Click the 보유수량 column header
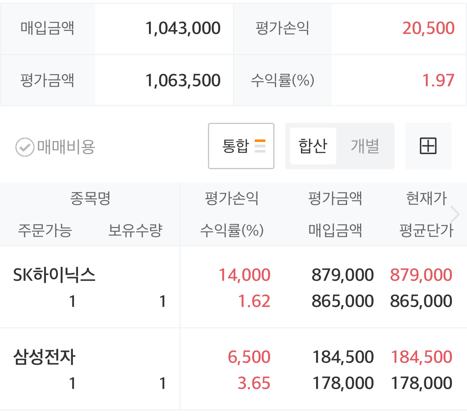The width and height of the screenshot is (467, 416). pyautogui.click(x=135, y=230)
